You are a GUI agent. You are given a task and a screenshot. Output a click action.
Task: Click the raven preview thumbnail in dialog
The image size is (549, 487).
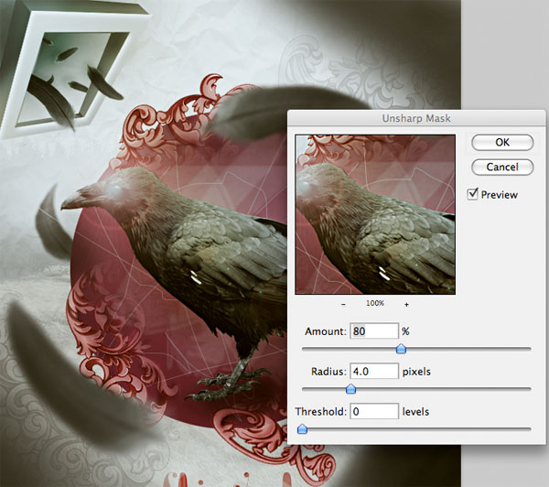pos(375,214)
